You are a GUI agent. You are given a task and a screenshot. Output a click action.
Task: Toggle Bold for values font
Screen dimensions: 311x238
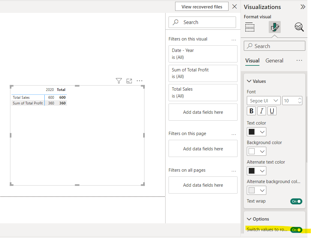(x=251, y=111)
